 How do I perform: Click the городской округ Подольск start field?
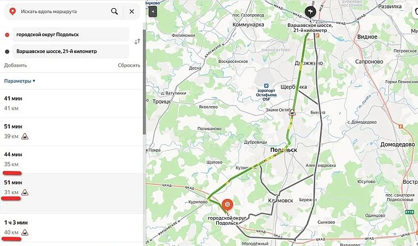(68, 35)
